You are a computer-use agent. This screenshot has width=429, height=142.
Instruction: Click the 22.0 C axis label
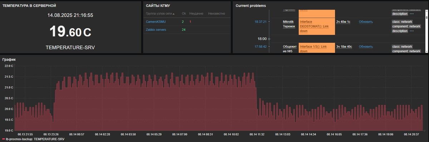click(9, 66)
